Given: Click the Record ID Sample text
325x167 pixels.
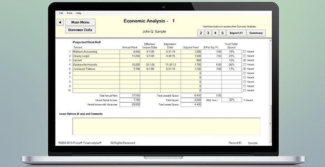Looking at the screenshot, I should click(x=253, y=143).
